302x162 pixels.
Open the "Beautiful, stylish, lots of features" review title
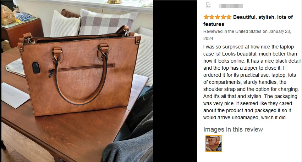[x=248, y=21]
